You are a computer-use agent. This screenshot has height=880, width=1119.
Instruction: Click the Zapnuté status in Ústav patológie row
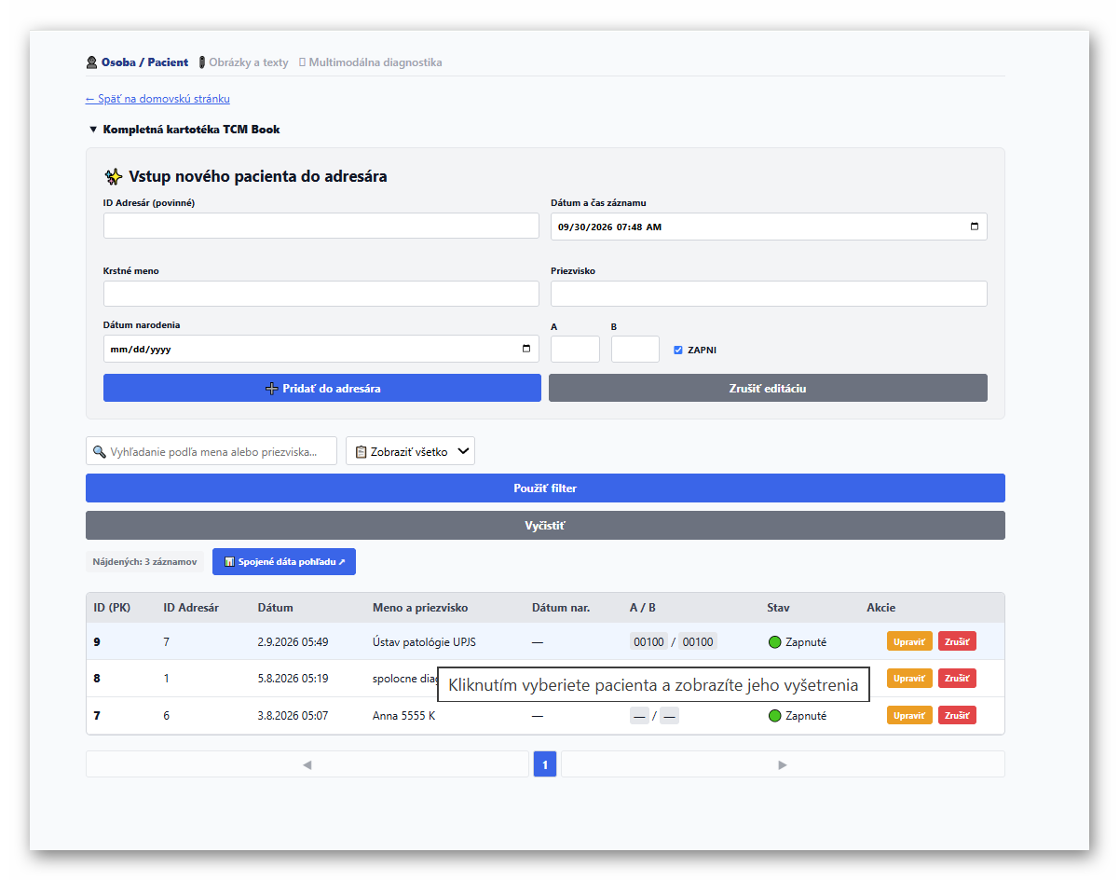pyautogui.click(x=798, y=642)
